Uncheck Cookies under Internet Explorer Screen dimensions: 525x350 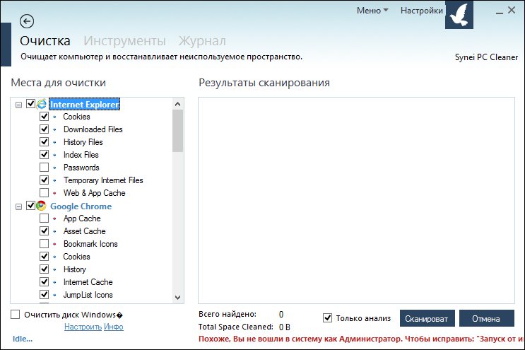tap(45, 116)
